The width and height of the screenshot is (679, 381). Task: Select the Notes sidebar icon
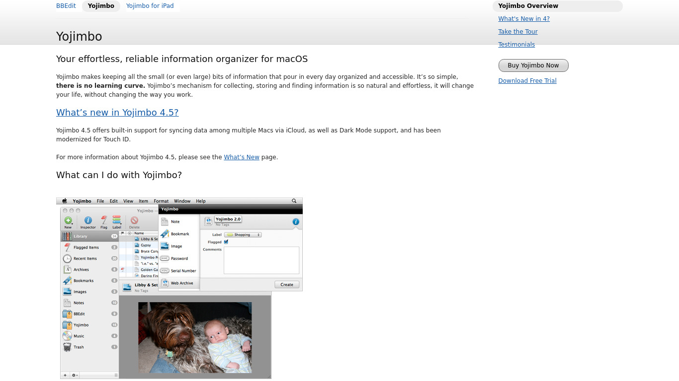point(67,303)
